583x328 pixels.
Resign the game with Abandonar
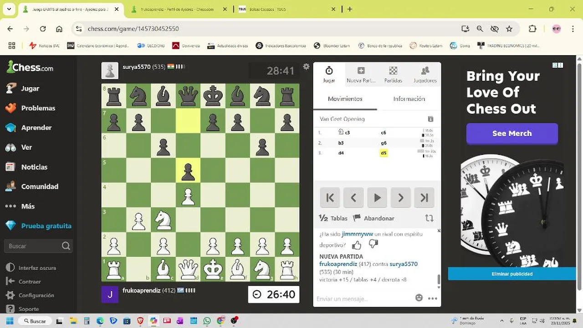[x=374, y=218]
